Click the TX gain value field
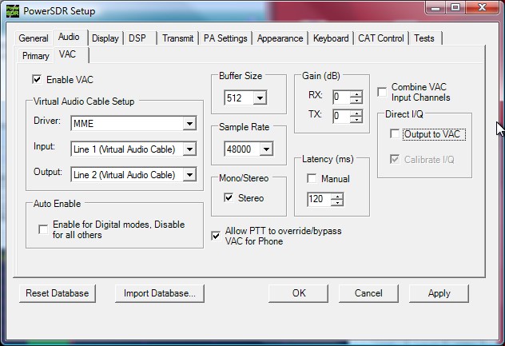The width and height of the screenshot is (505, 346). (x=342, y=116)
